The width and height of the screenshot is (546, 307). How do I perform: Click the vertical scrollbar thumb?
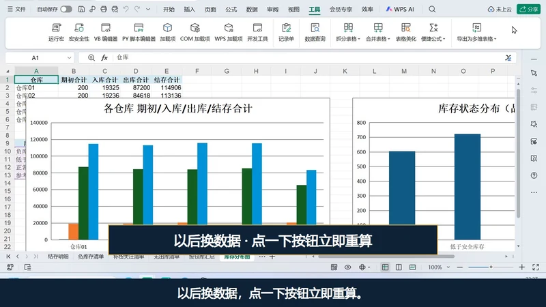pyautogui.click(x=518, y=153)
